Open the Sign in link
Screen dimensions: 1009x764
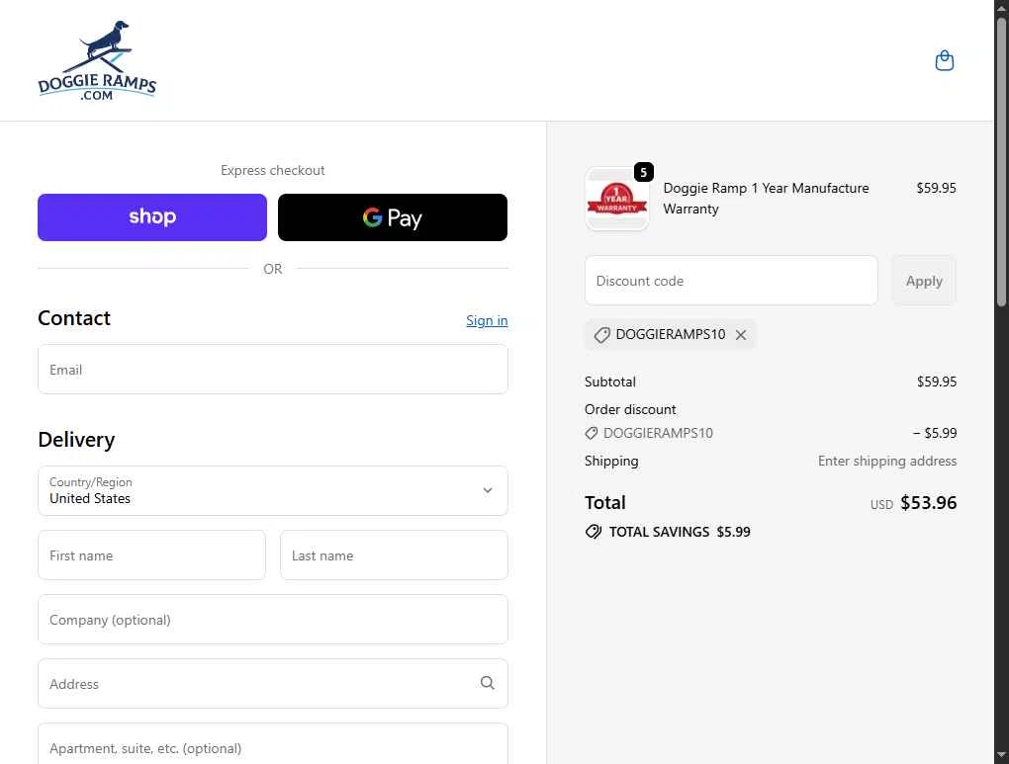coord(487,320)
